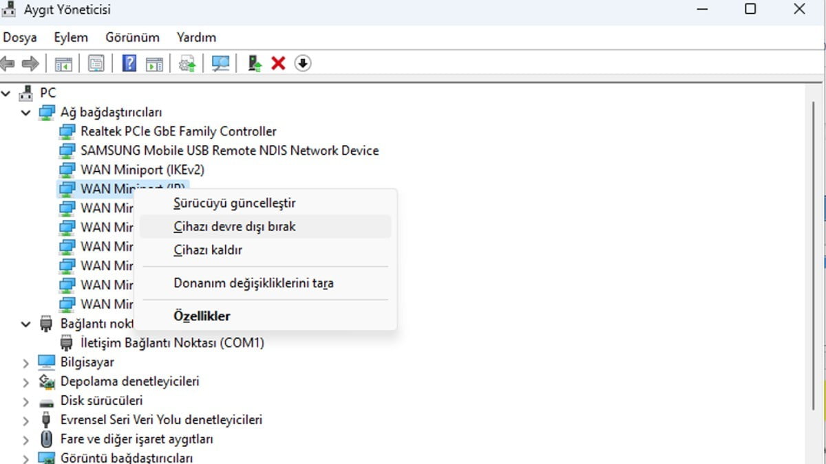Click the scan for hardware changes monitor icon
Viewport: 826px width, 464px height.
[221, 64]
